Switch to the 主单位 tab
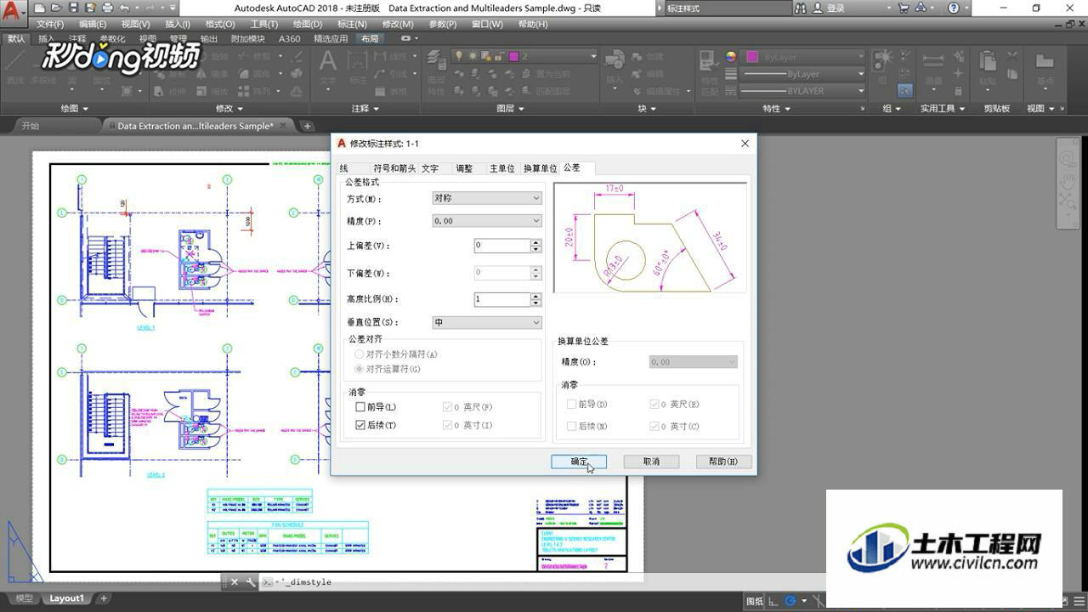Screen dimensions: 1088x612 point(502,168)
